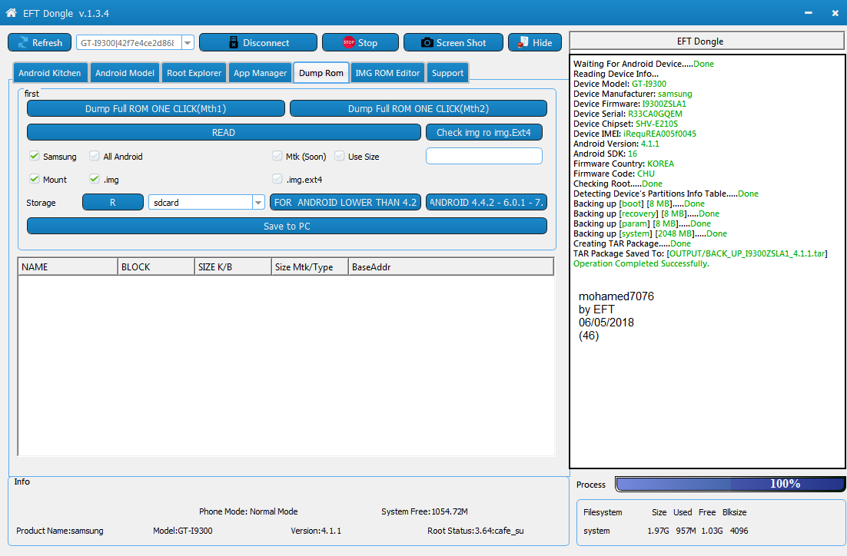Click Dump Full ROM ONE CLICK(Mth1)

tap(155, 108)
